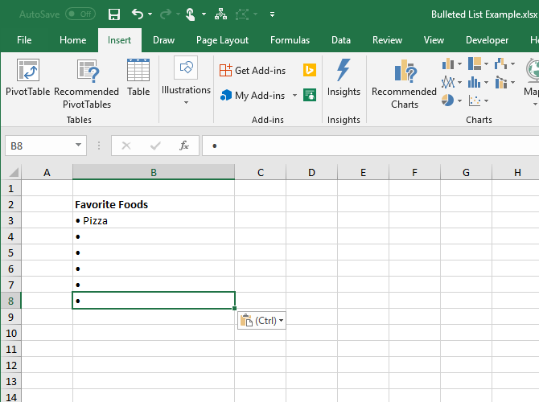Image resolution: width=539 pixels, height=402 pixels.
Task: Select column D header
Action: [x=311, y=172]
